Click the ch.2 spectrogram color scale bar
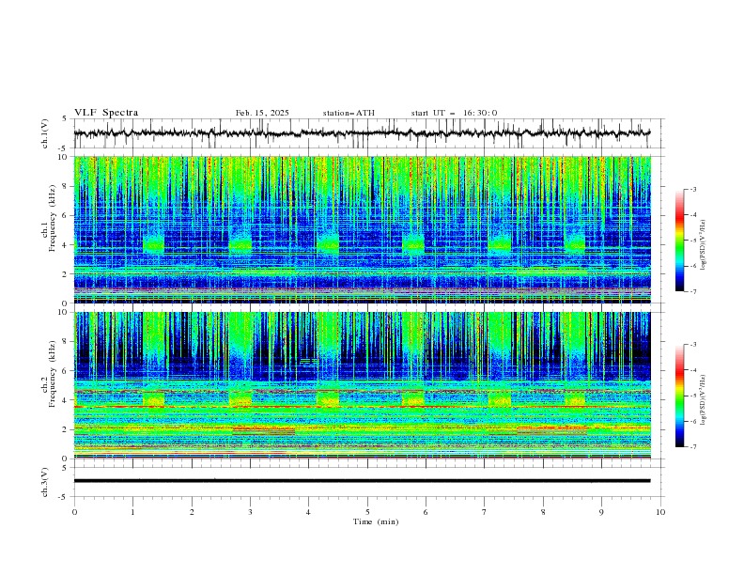 (679, 396)
